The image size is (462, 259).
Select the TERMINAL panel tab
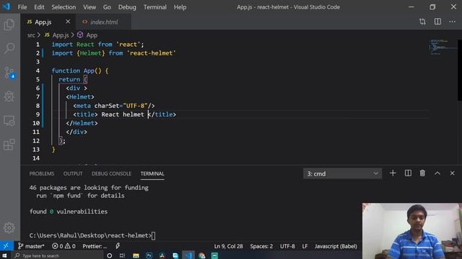point(152,173)
